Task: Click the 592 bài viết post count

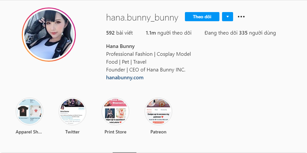Action: click(119, 33)
